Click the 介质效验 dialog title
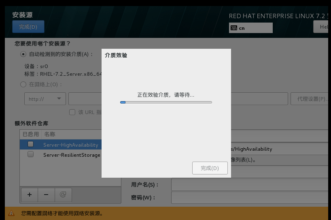Image resolution: width=331 pixels, height=220 pixels. point(116,55)
